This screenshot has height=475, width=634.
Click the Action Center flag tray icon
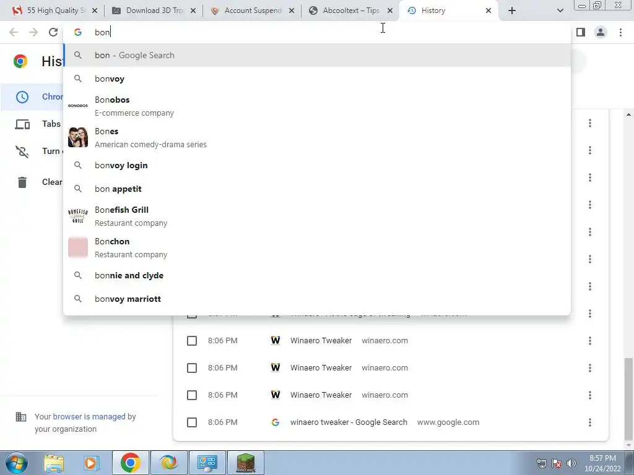pos(557,463)
